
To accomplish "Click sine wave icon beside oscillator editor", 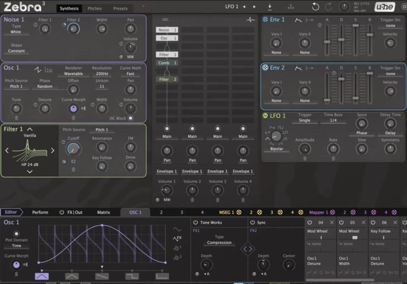I will 177,229.
